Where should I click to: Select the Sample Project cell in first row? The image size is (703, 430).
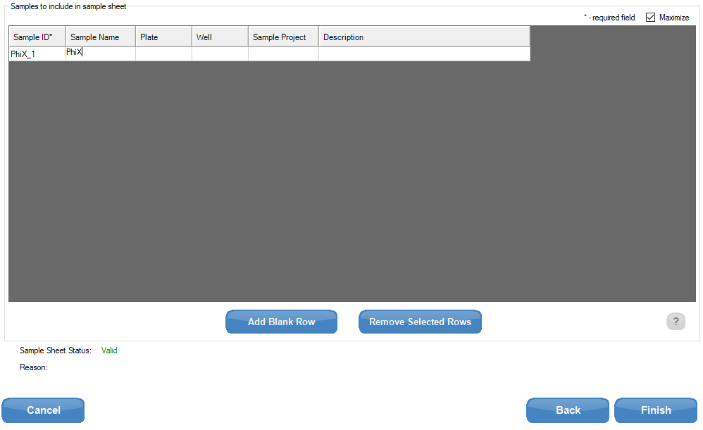coord(283,54)
